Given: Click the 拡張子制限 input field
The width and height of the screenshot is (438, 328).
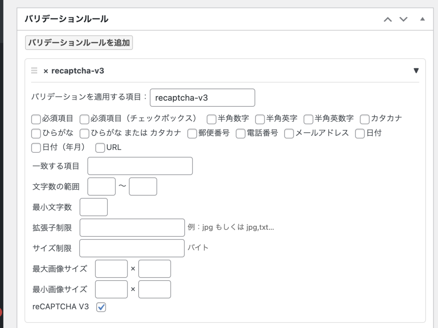Looking at the screenshot, I should [x=132, y=228].
